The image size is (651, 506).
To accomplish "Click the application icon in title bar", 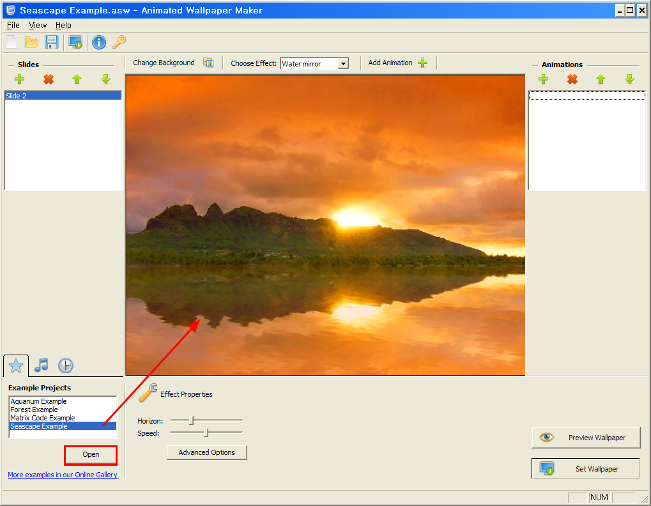I will tap(11, 10).
